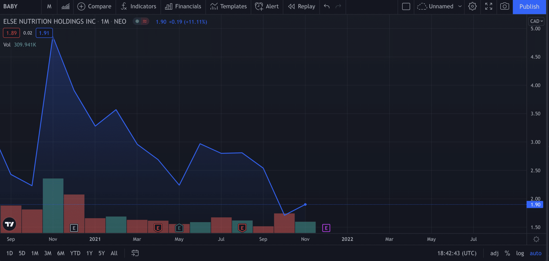Select the 6M date range

(61, 253)
